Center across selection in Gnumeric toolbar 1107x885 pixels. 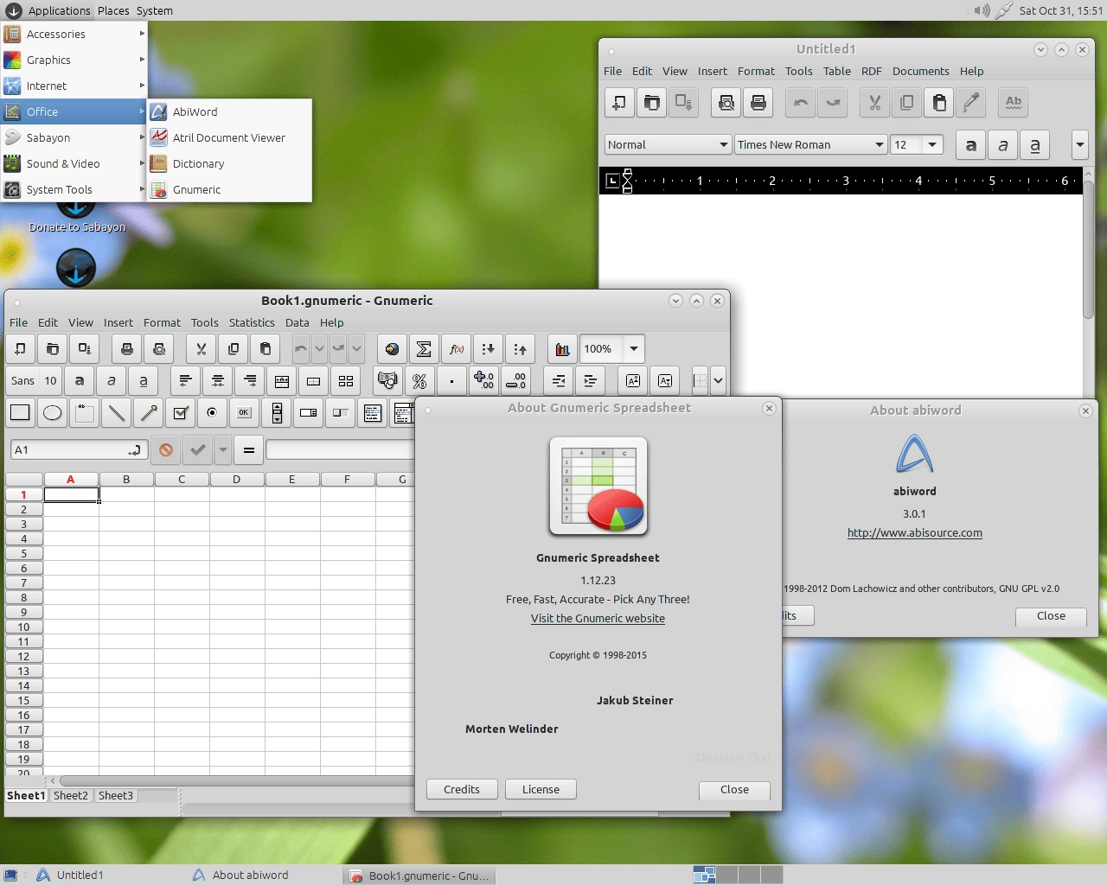(282, 380)
